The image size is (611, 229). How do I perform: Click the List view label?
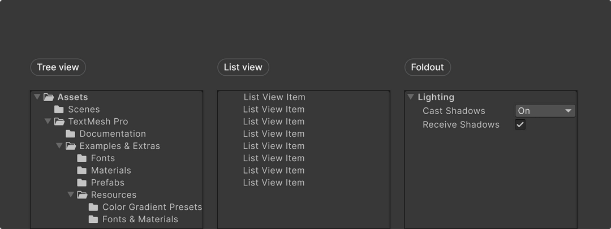click(243, 67)
